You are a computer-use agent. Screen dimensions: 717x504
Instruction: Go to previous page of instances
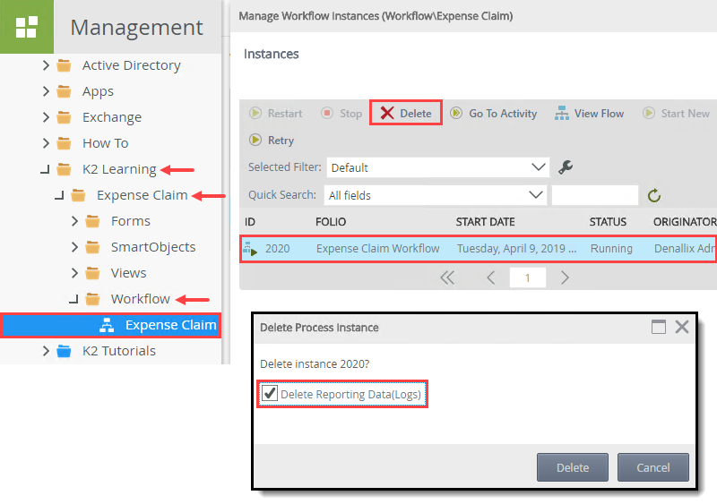490,278
